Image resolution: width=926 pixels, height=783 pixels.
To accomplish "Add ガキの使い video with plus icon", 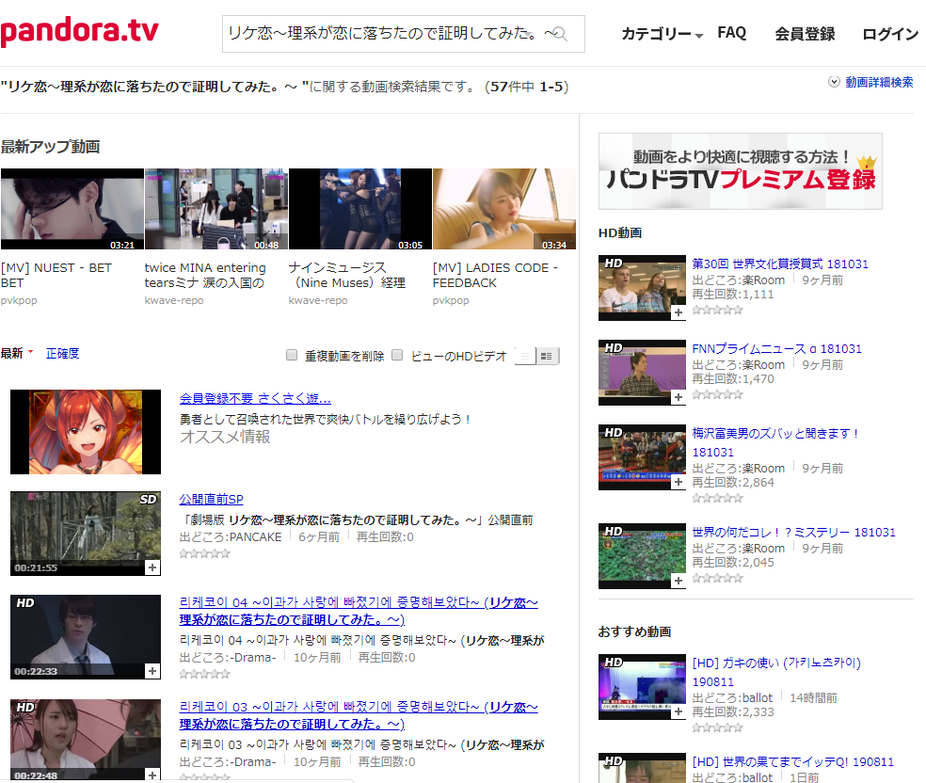I will click(679, 712).
